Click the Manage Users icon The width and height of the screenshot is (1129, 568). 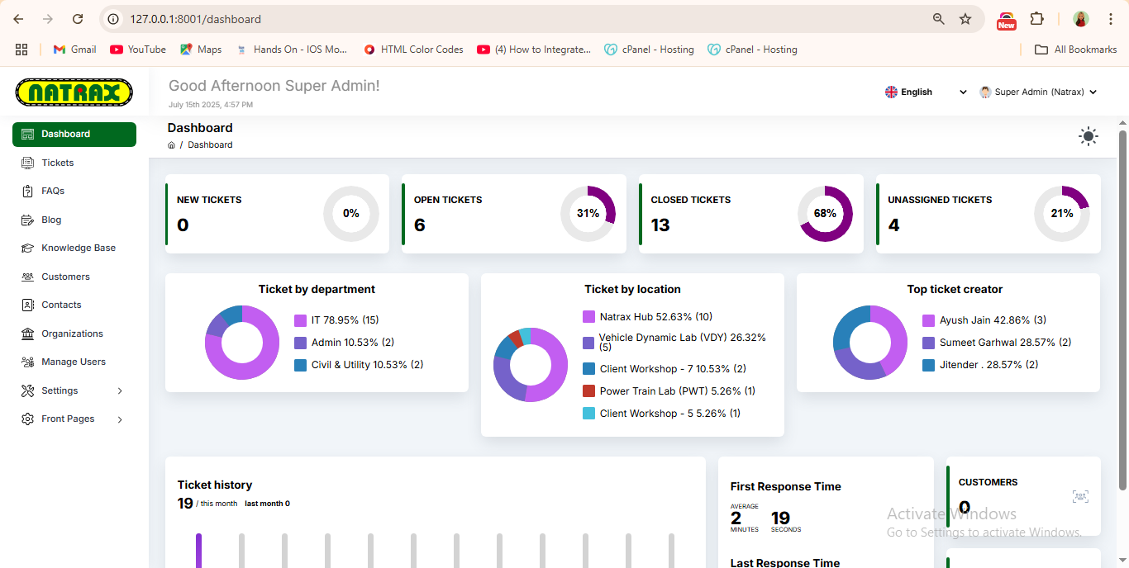point(27,362)
